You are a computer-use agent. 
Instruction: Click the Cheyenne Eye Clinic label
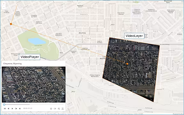pyautogui.click(x=34, y=16)
